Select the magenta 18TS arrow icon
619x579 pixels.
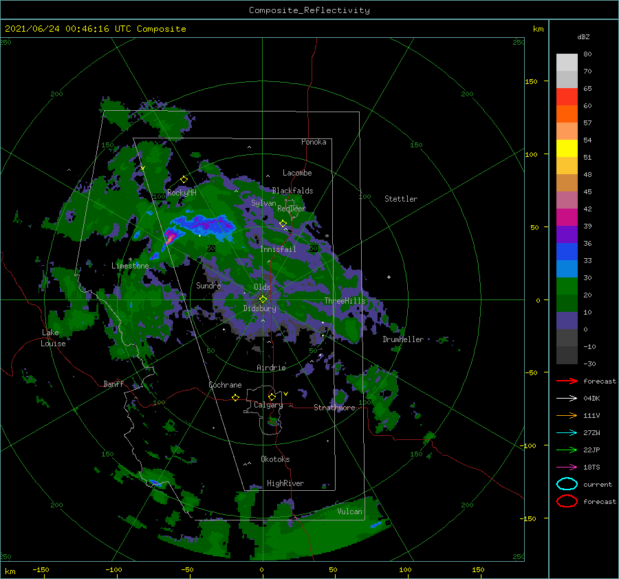(x=567, y=467)
